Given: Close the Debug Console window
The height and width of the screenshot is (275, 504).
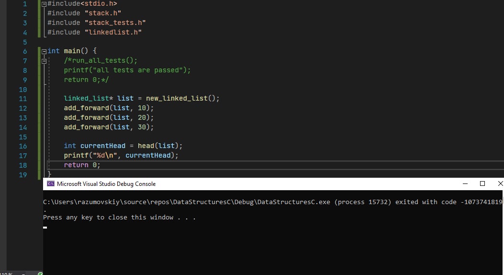Looking at the screenshot, I should (x=500, y=183).
